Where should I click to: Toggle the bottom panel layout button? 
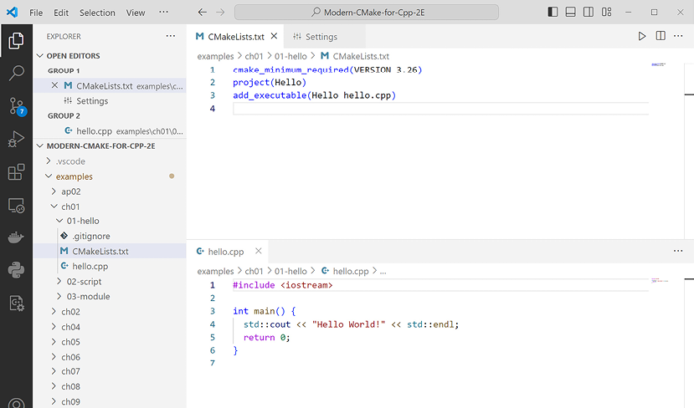coord(571,13)
